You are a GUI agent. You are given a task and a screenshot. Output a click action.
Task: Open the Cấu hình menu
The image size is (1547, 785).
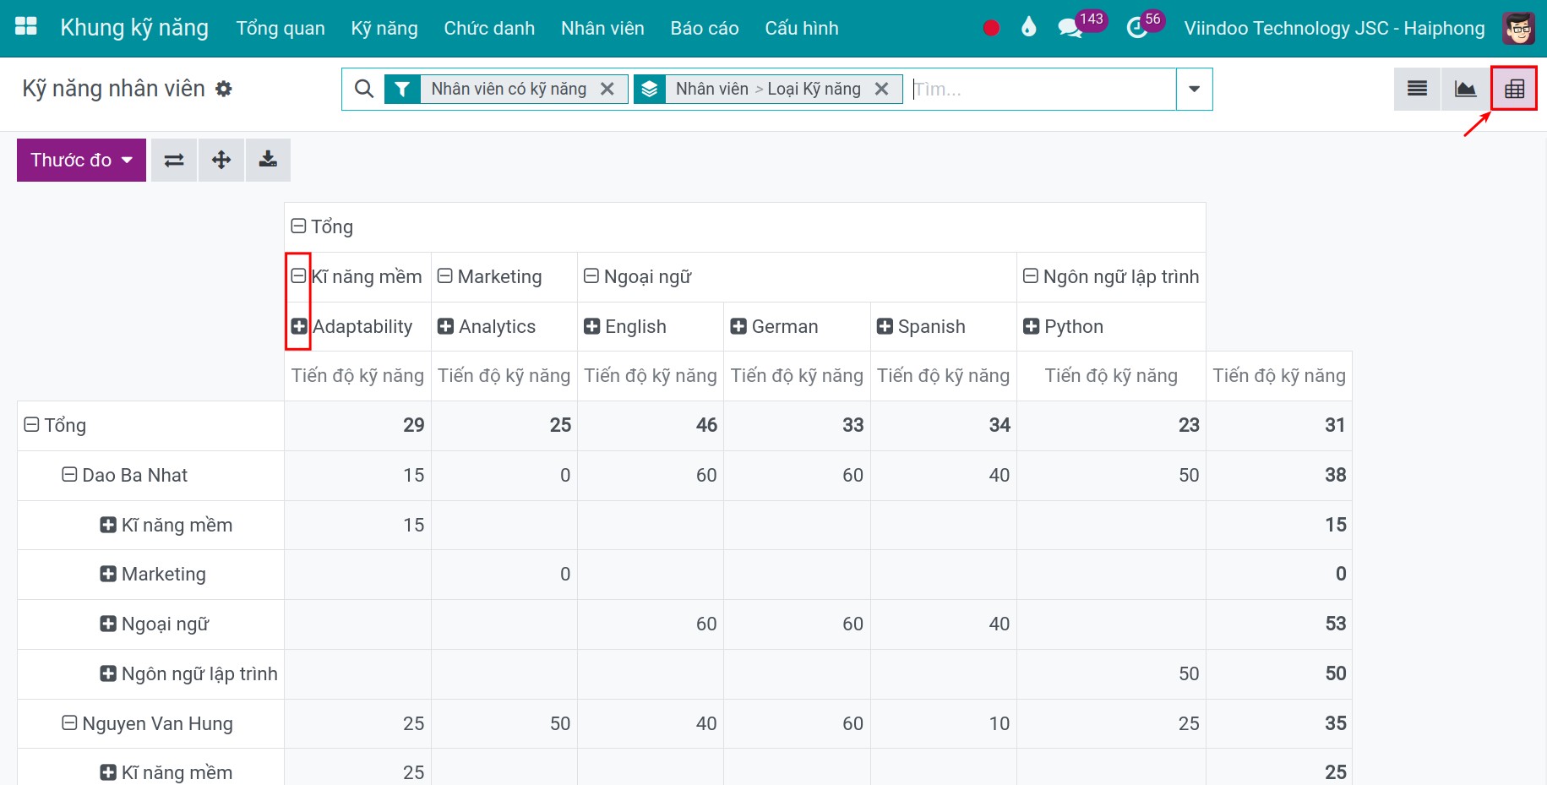(802, 28)
